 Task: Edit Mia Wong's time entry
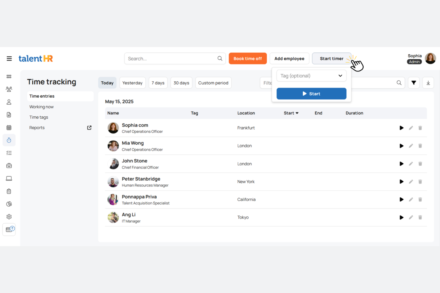click(x=411, y=146)
